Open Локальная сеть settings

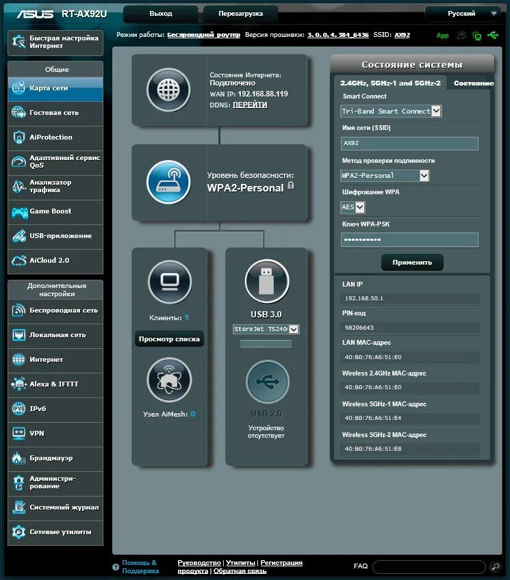[x=55, y=336]
